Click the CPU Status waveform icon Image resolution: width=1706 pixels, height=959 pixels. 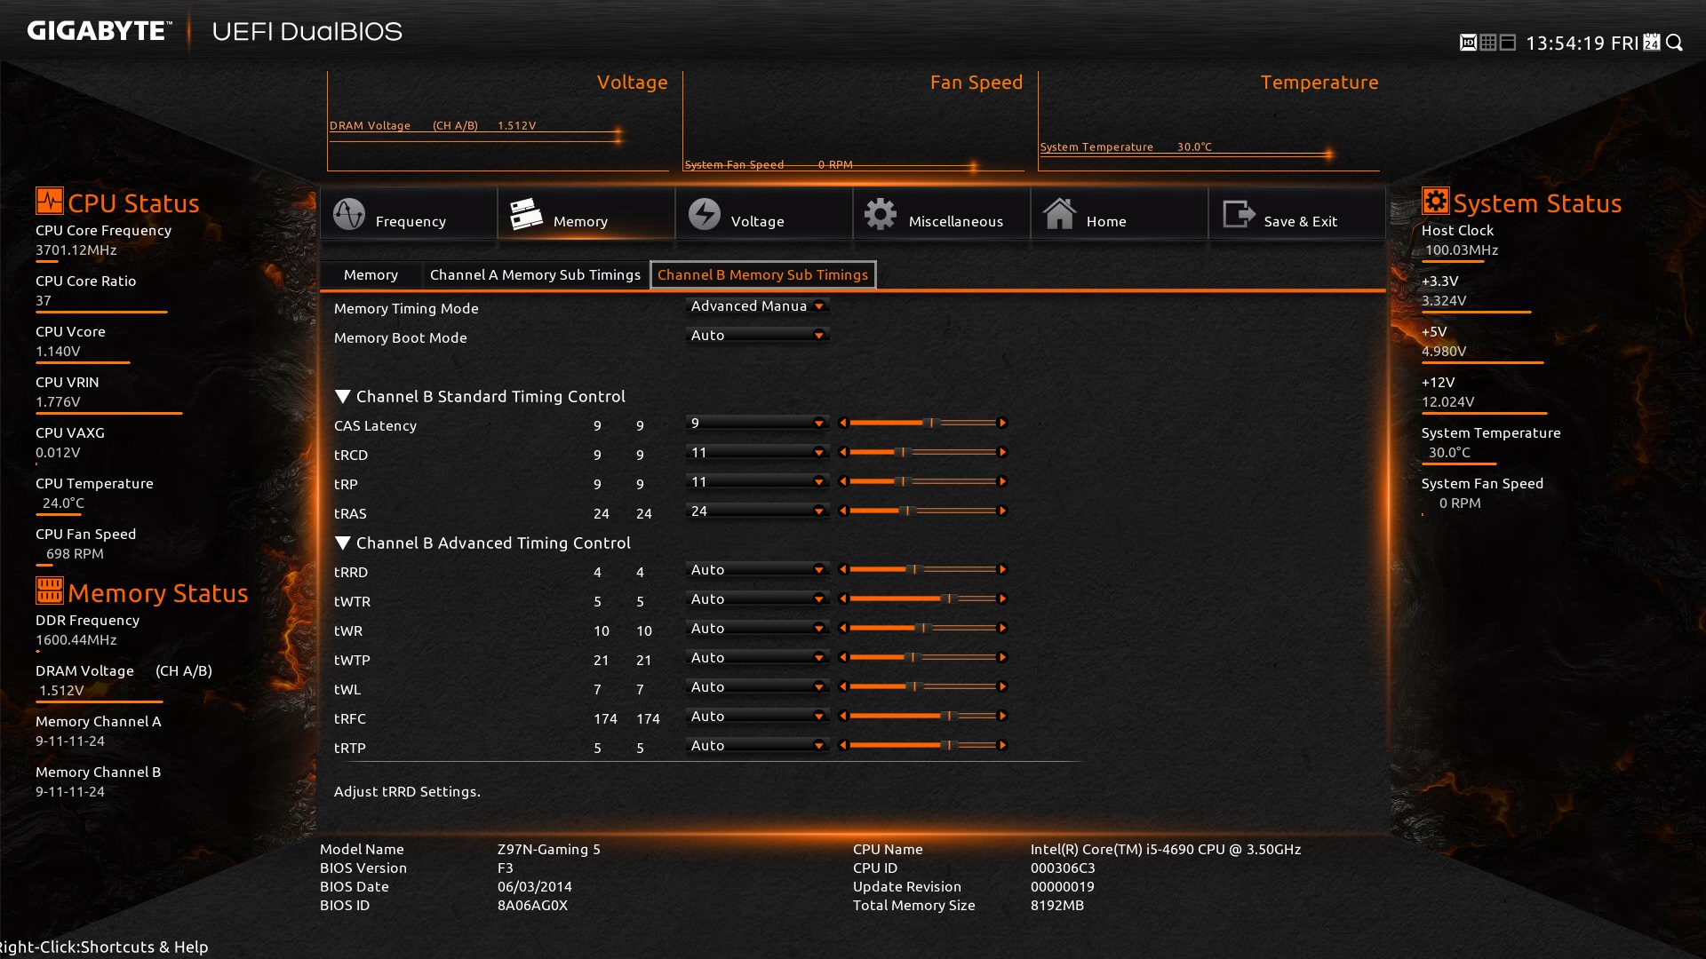(x=49, y=201)
